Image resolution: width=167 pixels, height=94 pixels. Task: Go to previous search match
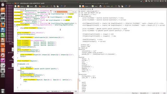tap(73, 12)
